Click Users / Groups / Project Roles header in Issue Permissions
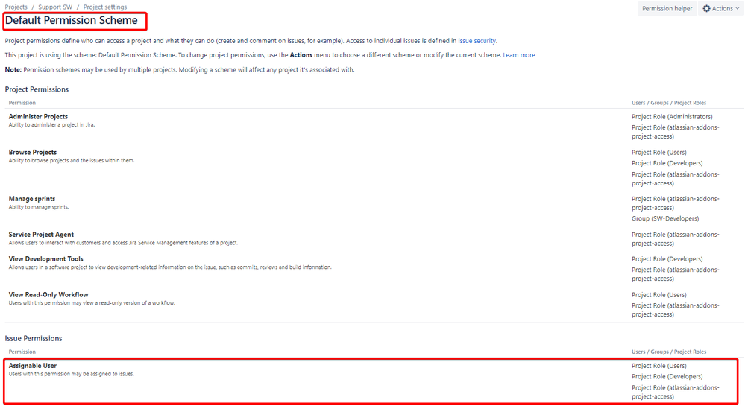The width and height of the screenshot is (745, 406). click(668, 352)
